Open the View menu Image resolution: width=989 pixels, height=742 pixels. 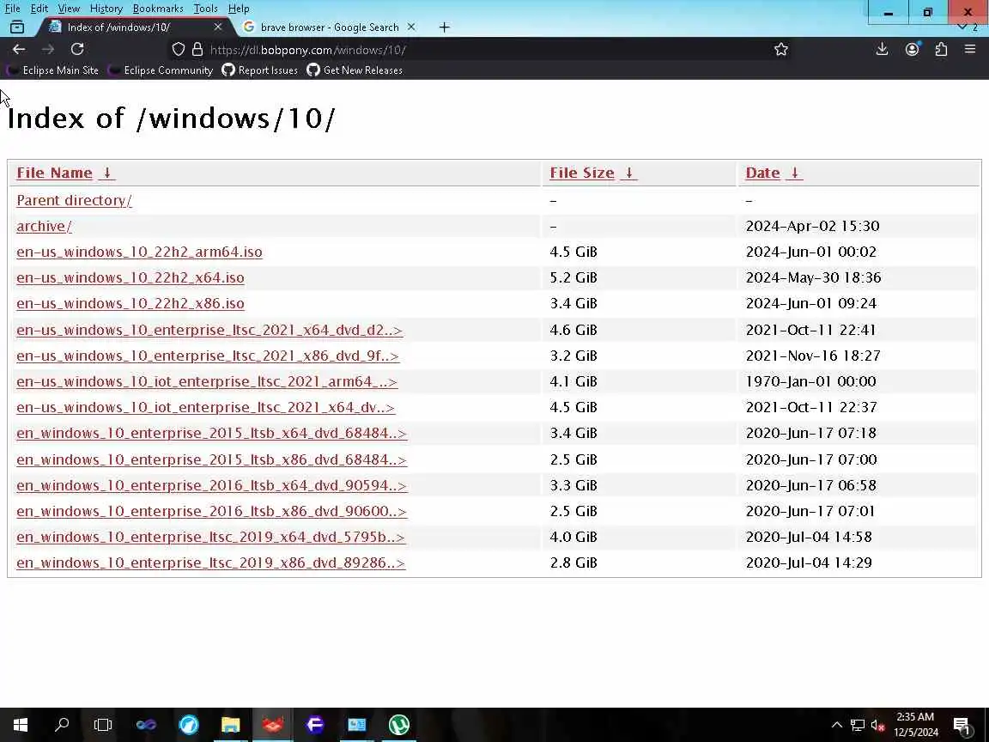[69, 9]
